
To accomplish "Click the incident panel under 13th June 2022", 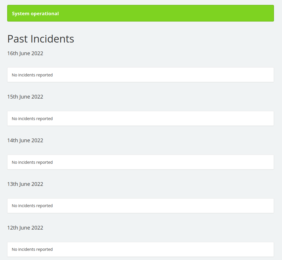I will click(x=141, y=206).
